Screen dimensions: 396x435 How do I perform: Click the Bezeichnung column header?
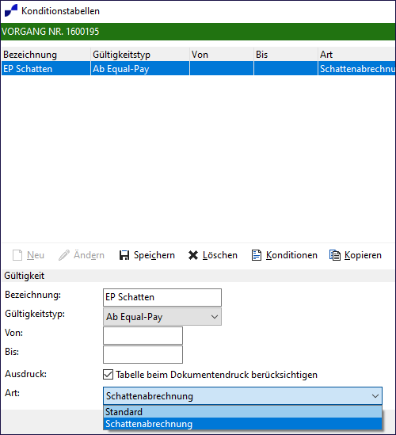(46, 55)
